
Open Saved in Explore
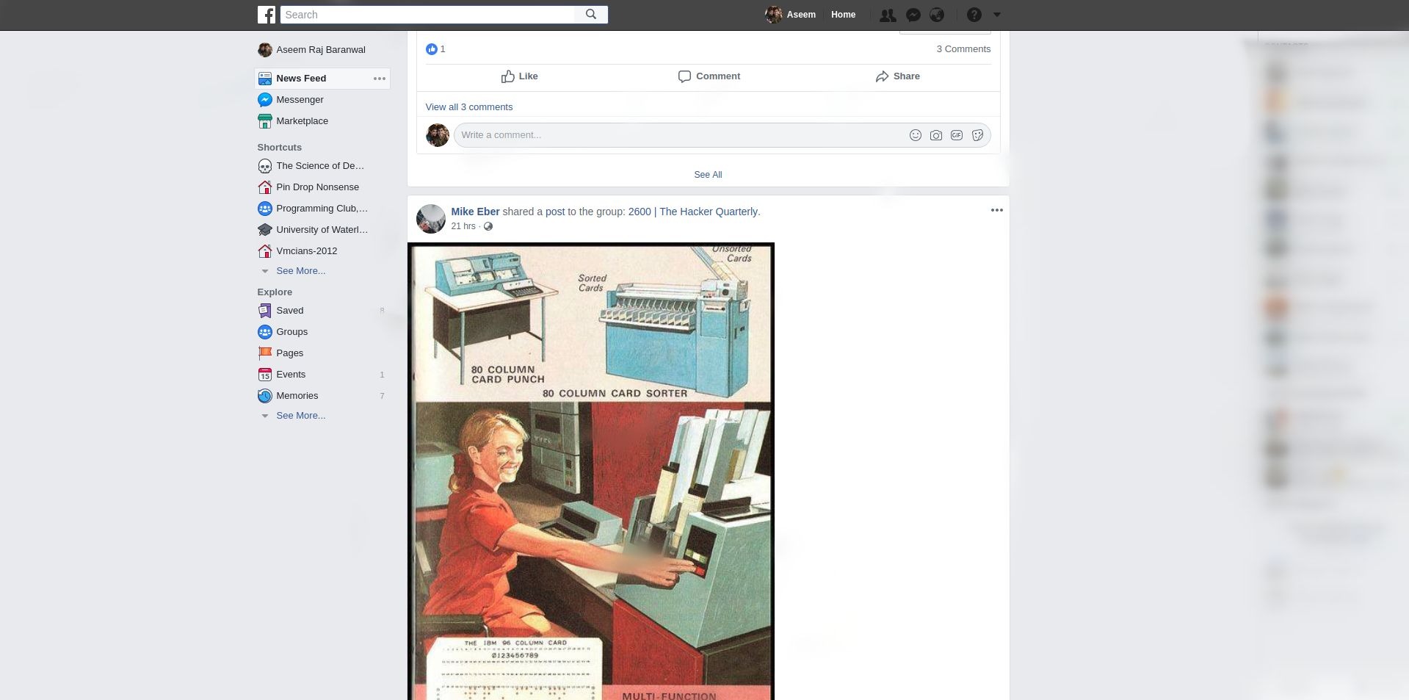click(289, 311)
